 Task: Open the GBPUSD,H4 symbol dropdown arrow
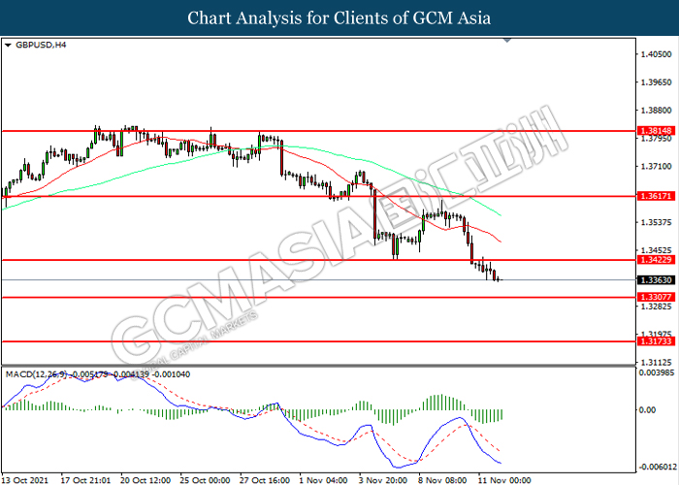(x=8, y=45)
